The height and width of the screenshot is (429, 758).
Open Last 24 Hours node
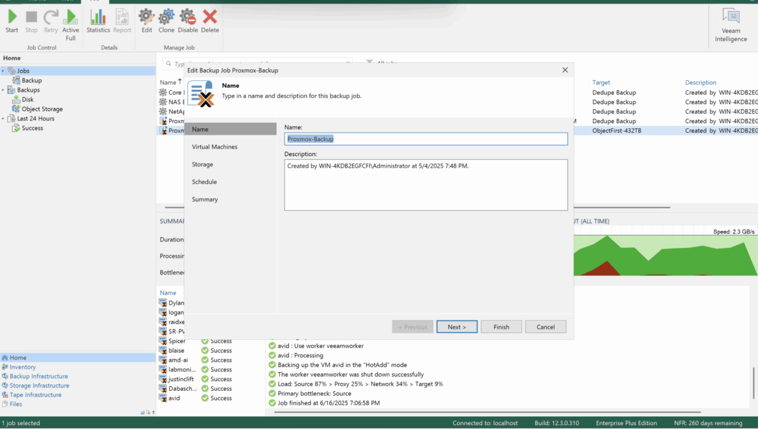tap(35, 118)
